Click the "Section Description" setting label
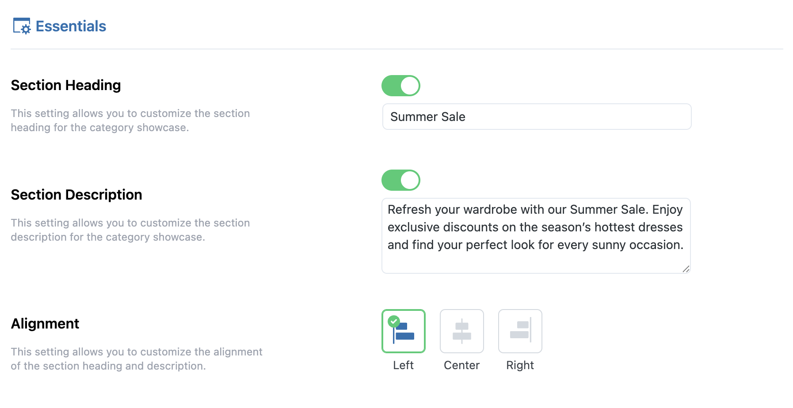 (76, 195)
